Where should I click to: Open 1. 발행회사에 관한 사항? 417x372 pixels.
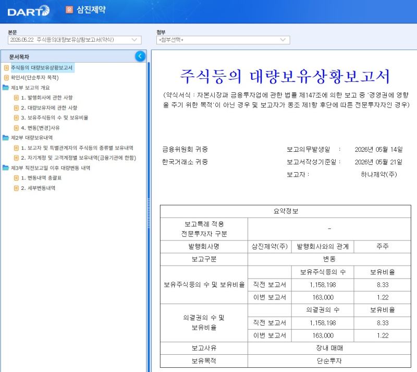point(47,98)
